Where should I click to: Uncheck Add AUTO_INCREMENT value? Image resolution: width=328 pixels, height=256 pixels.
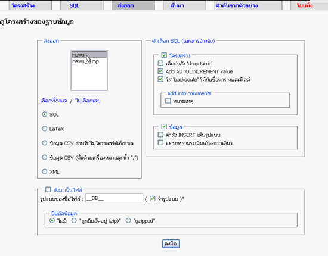tap(160, 71)
